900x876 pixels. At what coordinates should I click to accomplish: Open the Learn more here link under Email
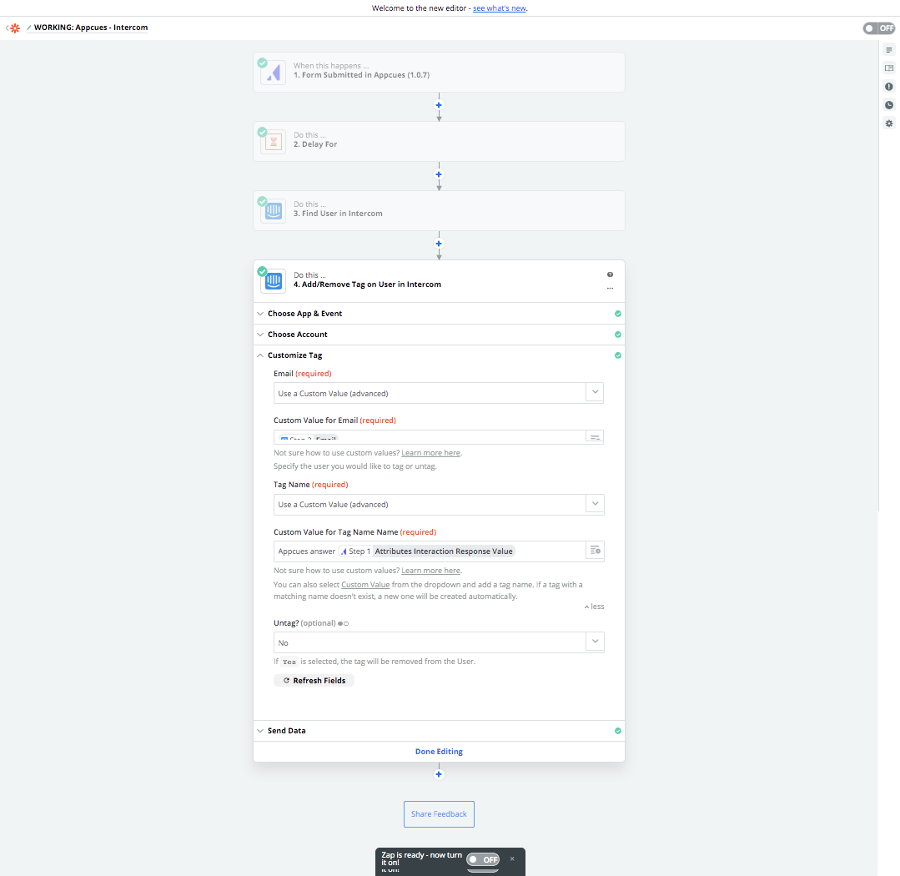pyautogui.click(x=430, y=453)
